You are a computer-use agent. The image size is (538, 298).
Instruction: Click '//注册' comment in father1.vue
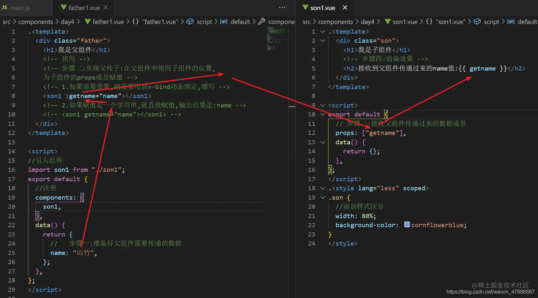click(46, 188)
